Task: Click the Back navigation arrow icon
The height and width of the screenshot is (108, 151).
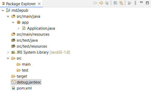Action: (95, 3)
